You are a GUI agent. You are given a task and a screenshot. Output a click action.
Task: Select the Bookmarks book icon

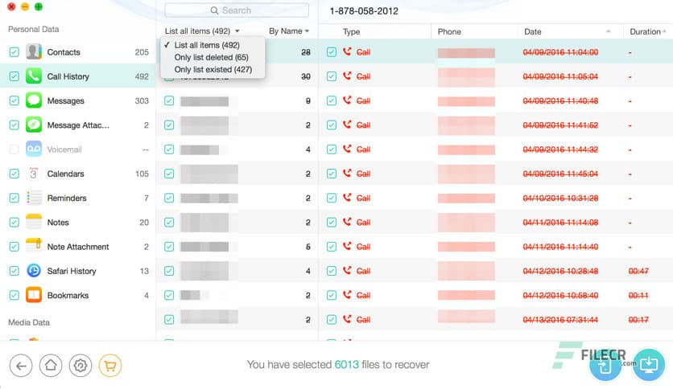click(x=34, y=295)
